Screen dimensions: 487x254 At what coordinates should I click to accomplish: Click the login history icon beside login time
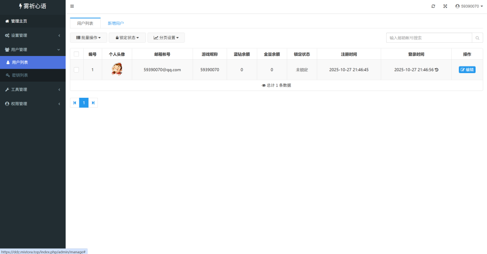[437, 70]
